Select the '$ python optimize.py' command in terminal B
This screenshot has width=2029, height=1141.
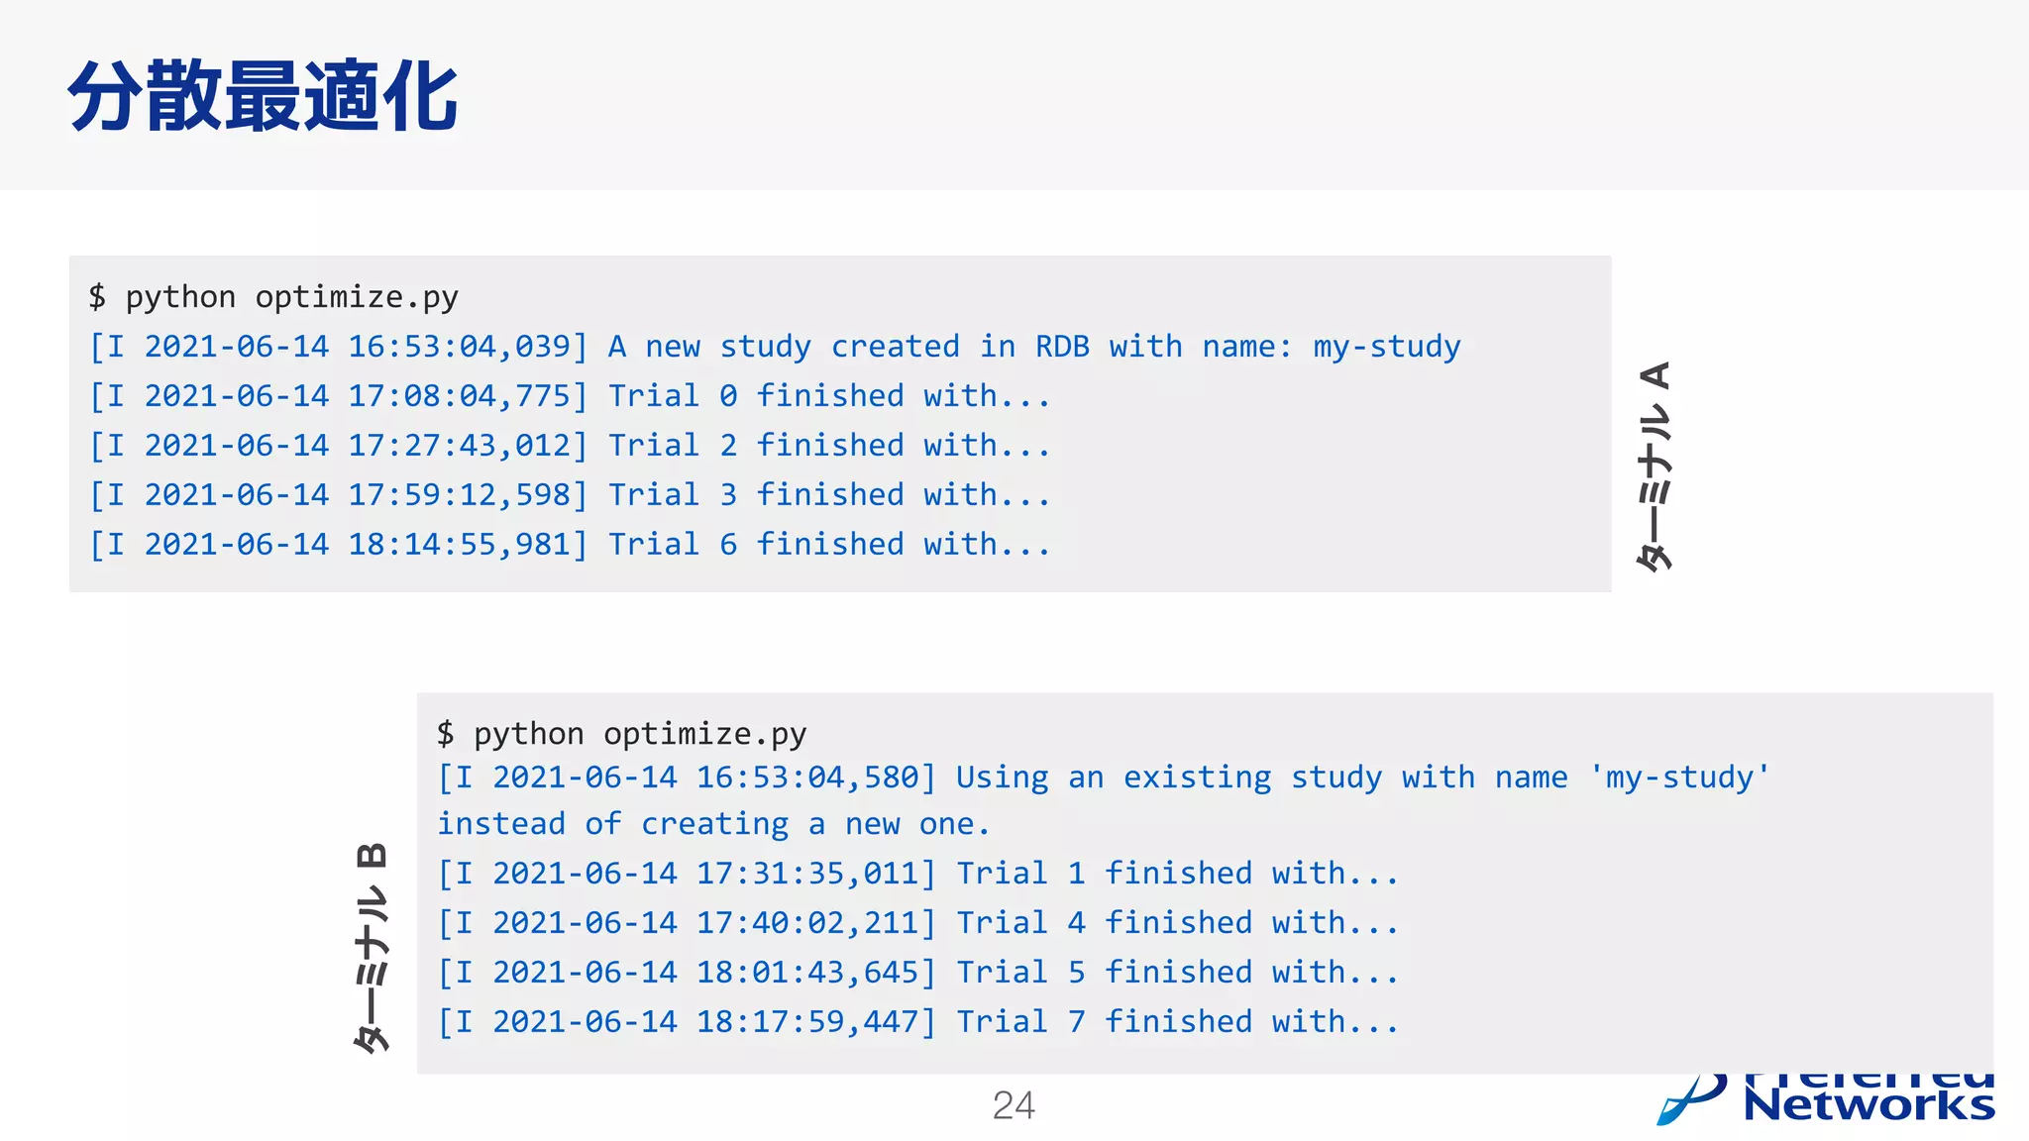pos(622,734)
